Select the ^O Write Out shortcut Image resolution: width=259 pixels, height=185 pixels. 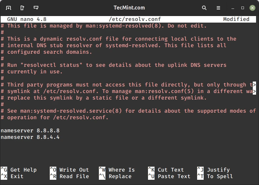coord(69,170)
